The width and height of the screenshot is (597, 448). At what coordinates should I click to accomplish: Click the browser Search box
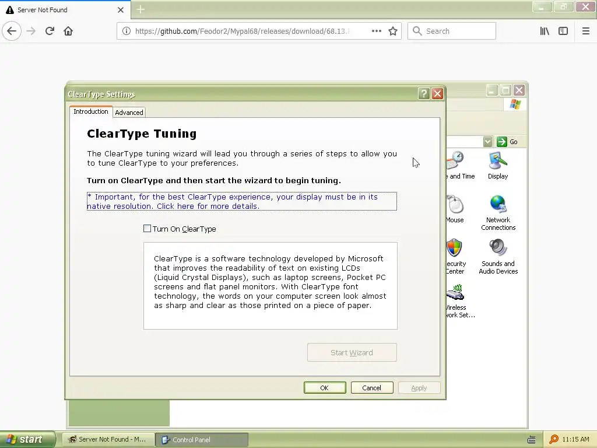tap(452, 32)
